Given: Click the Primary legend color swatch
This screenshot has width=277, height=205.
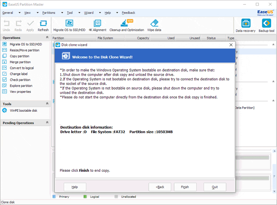Looking at the screenshot, I should (54, 197).
